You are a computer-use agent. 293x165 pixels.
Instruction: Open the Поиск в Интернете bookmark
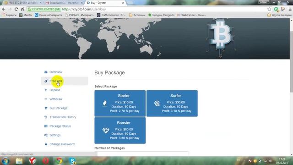coord(49,15)
